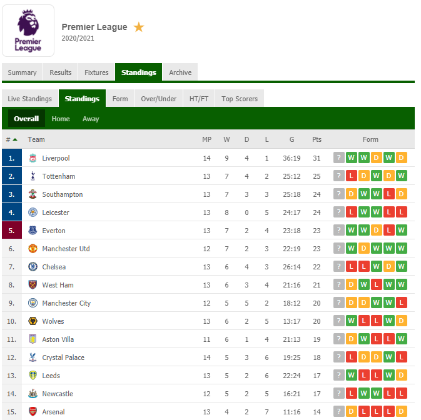Switch to the Home standings filter
The image size is (421, 420).
pos(61,119)
